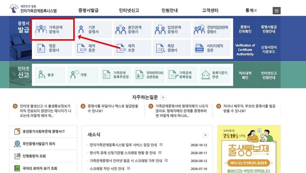This screenshot has width=306, height=173.
Task: Open 혼인관계 증명서 couple icon
Action: pos(121,30)
